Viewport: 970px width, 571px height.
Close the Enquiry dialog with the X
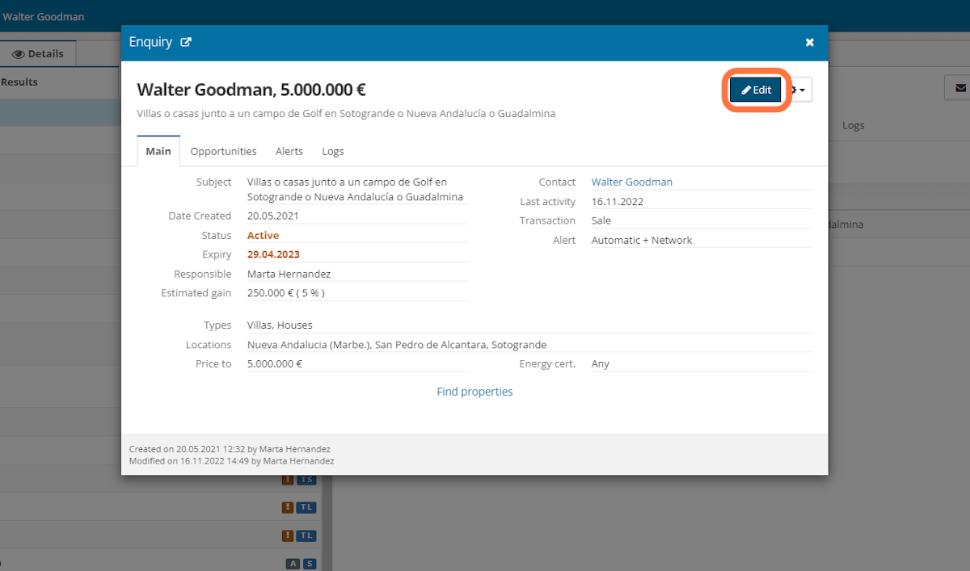pyautogui.click(x=809, y=43)
